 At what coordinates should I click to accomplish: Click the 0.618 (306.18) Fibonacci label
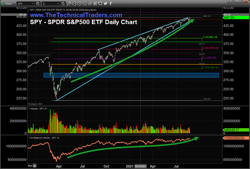pos(211,67)
